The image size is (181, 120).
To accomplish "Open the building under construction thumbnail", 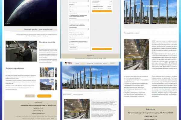I will pyautogui.click(x=47, y=85).
